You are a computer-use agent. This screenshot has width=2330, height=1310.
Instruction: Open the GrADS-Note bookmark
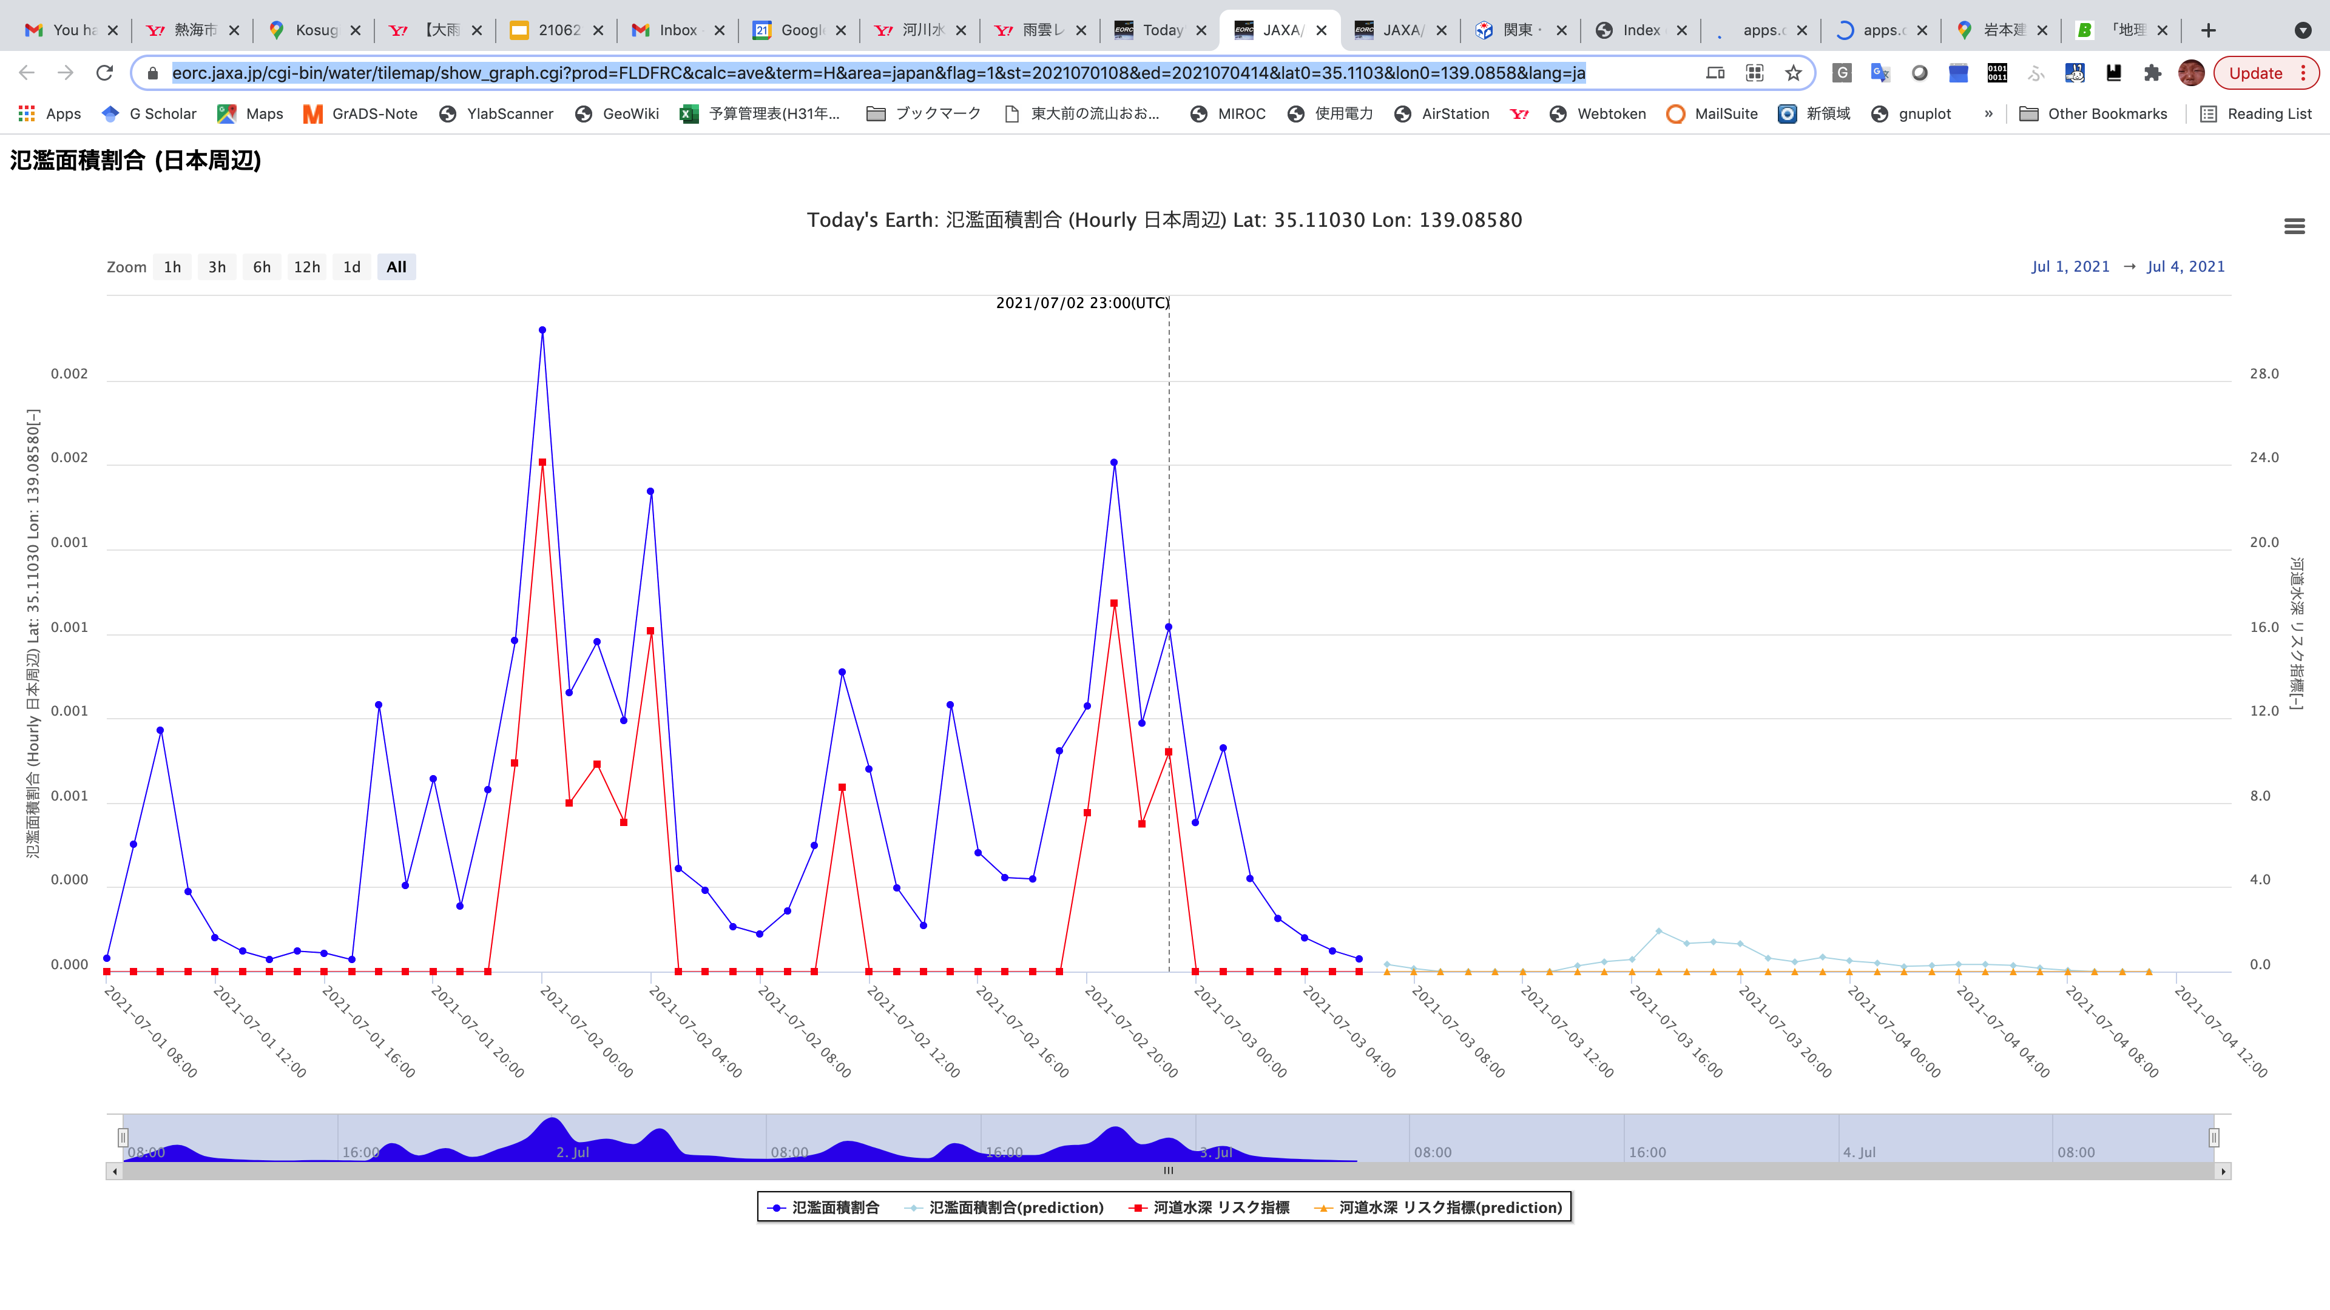pyautogui.click(x=360, y=114)
